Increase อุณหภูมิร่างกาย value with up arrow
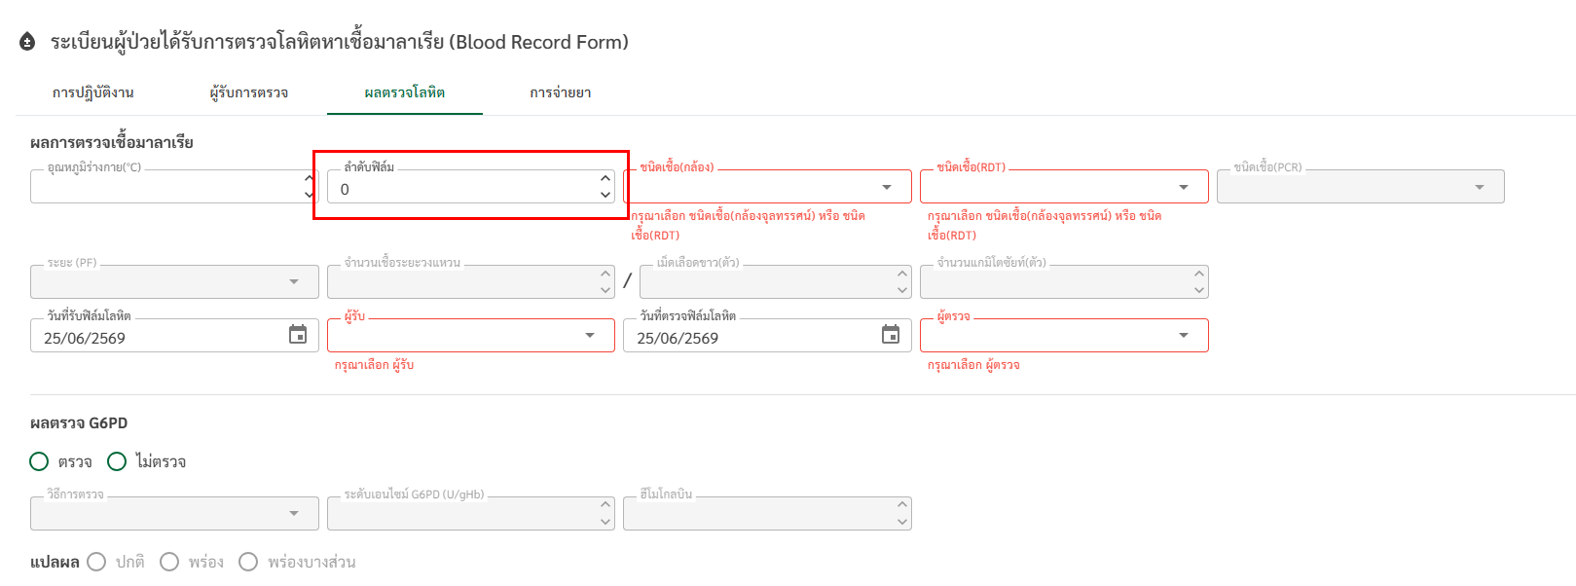1576x586 pixels. coord(310,178)
